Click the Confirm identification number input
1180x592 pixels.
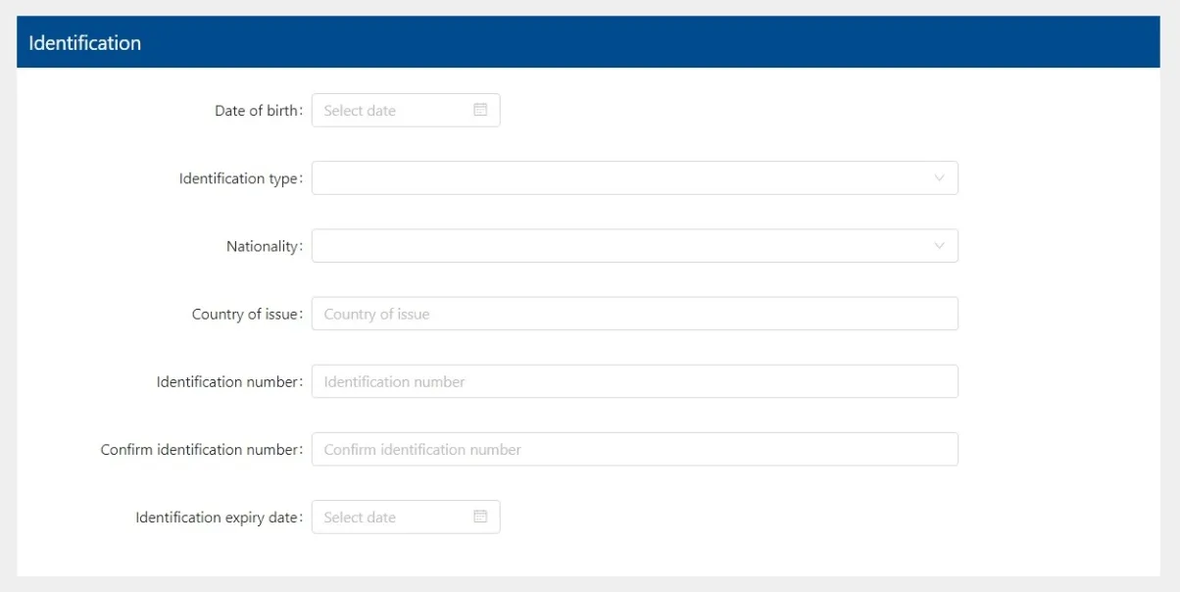[x=634, y=449]
